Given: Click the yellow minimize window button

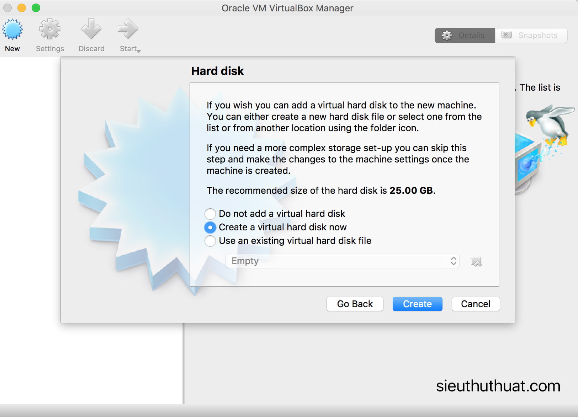Looking at the screenshot, I should coord(22,8).
